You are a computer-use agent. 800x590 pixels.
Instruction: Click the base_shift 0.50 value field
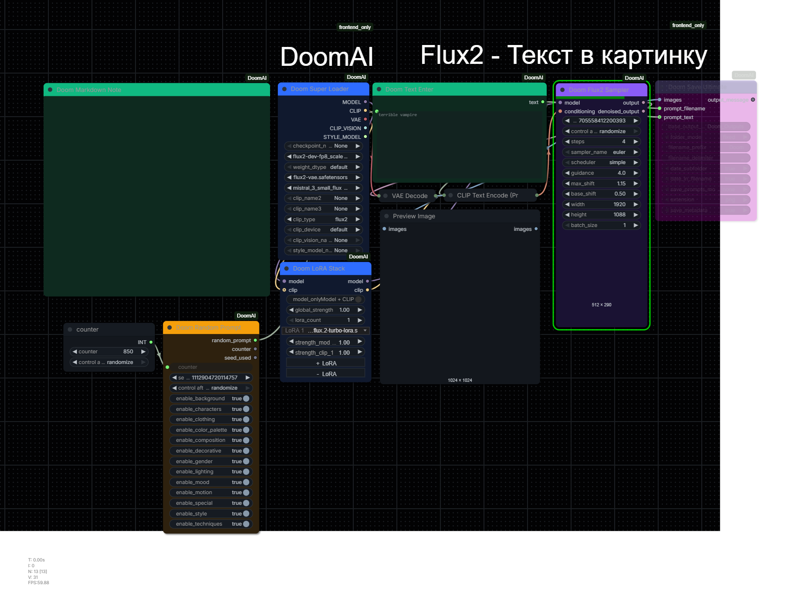coord(602,194)
